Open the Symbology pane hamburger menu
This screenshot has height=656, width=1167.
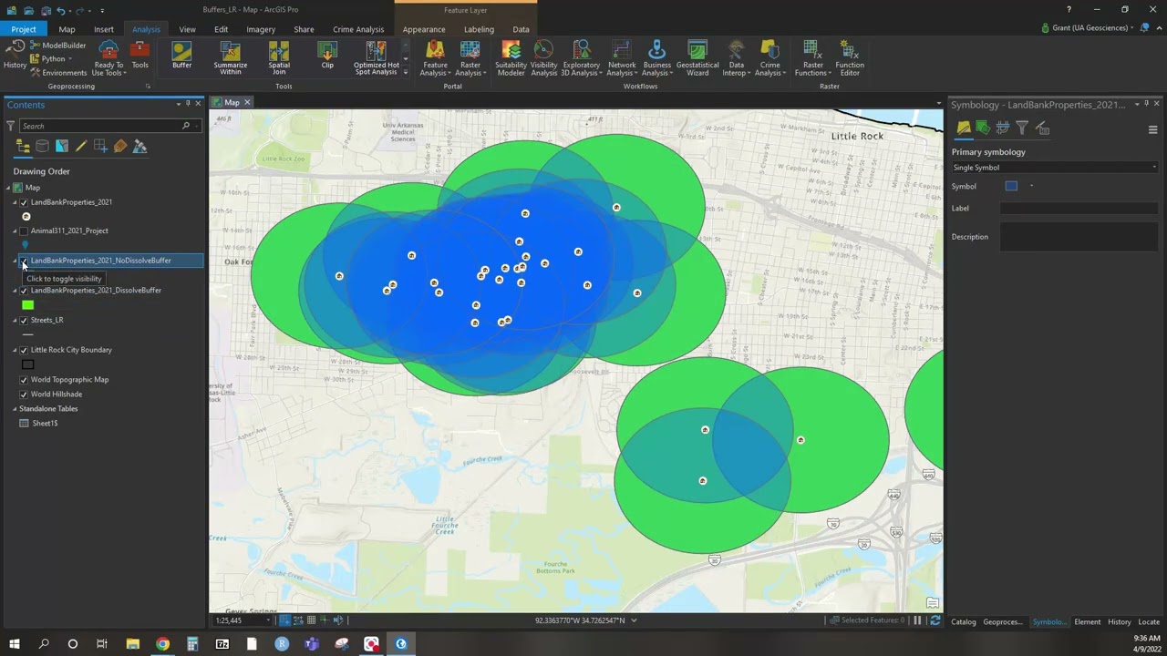click(x=1152, y=129)
